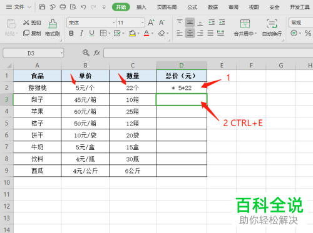This screenshot has height=233, width=313.
Task: Click Merge and Center (合并居中) icon
Action: tap(245, 24)
